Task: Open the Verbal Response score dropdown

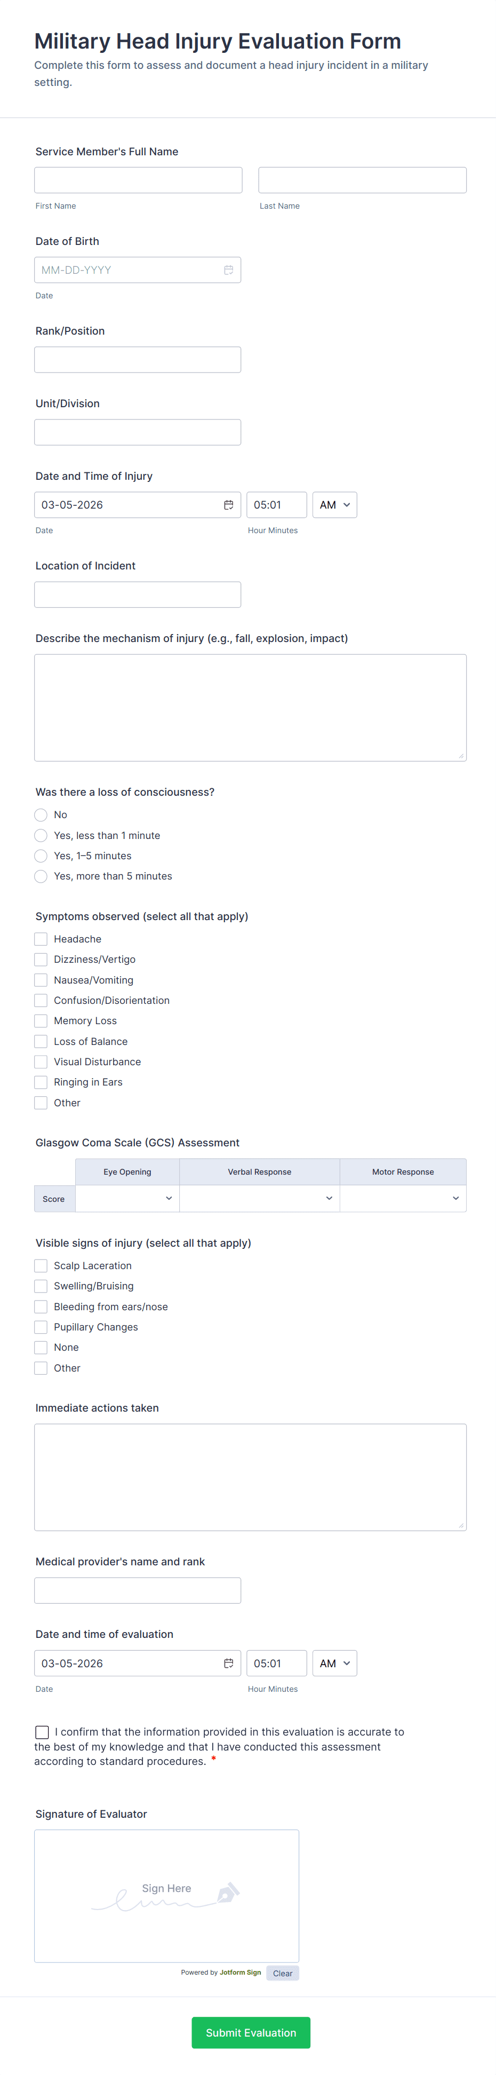Action: coord(259,1198)
